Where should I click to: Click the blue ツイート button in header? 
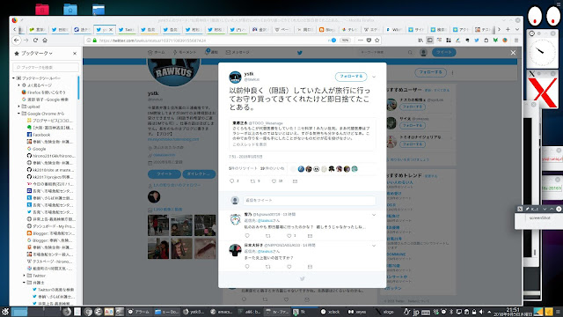click(443, 53)
